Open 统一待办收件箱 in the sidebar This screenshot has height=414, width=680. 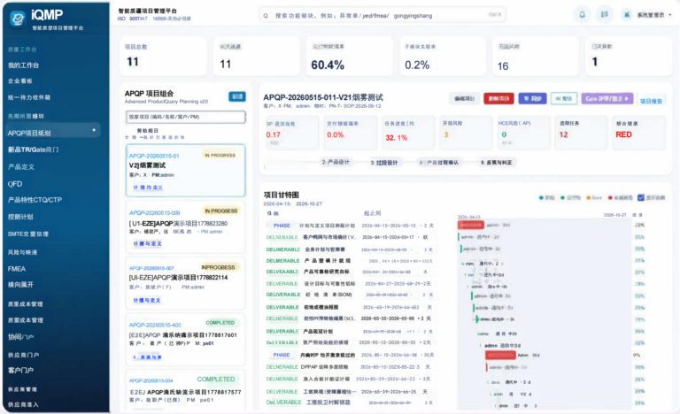point(29,97)
